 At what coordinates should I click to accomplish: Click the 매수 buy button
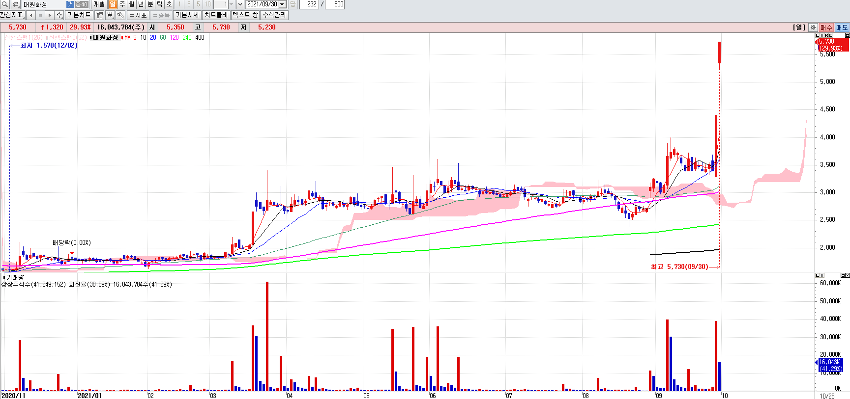click(x=826, y=27)
